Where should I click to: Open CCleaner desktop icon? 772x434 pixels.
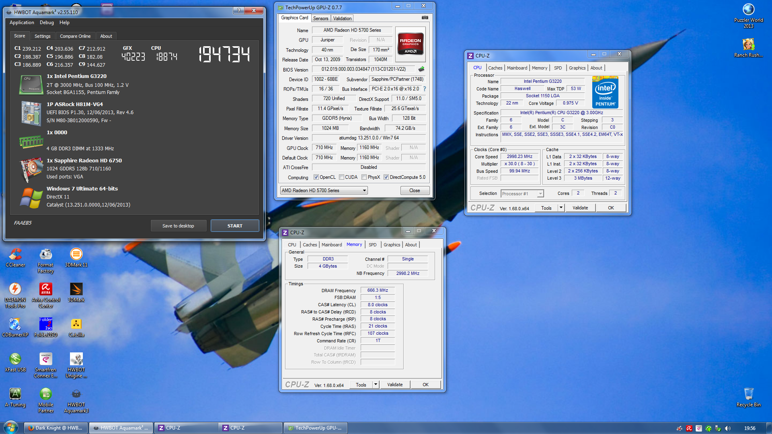point(15,257)
